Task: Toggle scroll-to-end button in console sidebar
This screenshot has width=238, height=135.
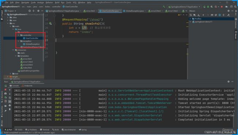Action: [10, 101]
